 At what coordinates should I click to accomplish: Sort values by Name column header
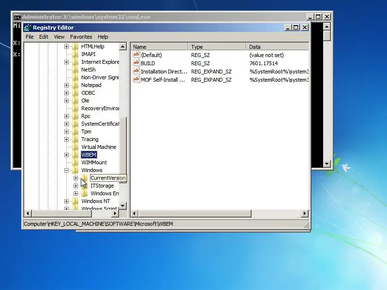pos(160,46)
